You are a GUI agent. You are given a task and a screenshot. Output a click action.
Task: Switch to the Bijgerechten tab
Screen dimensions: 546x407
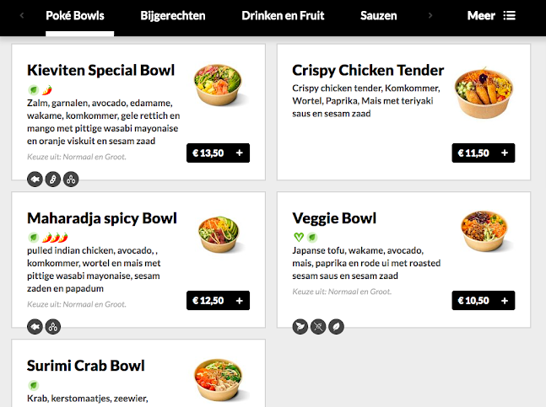pos(172,15)
